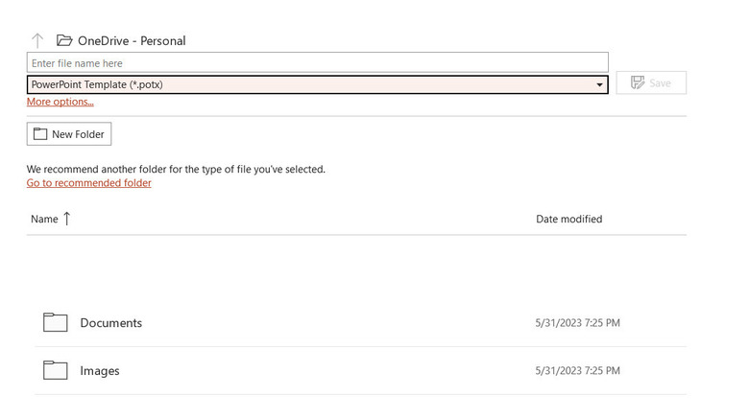Click the Documents folder icon
Viewport: 749px width, 420px height.
55,323
